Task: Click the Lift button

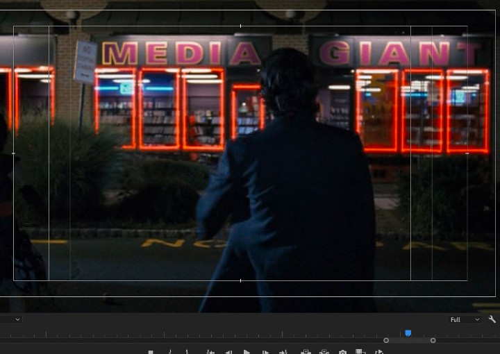Action: (x=306, y=352)
